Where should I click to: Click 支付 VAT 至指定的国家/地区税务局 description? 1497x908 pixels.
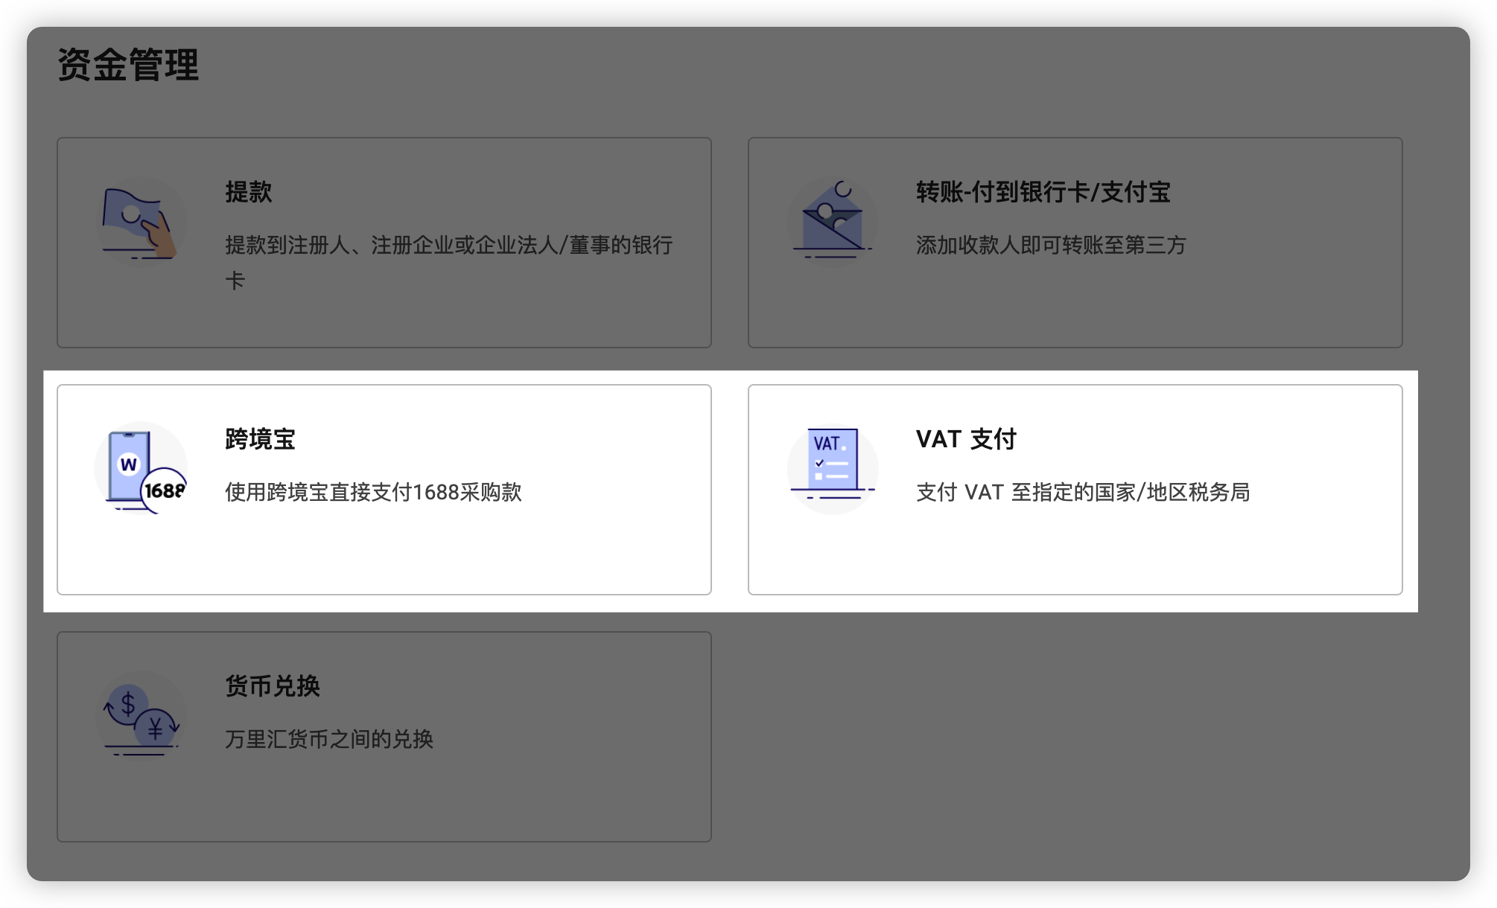(1082, 492)
